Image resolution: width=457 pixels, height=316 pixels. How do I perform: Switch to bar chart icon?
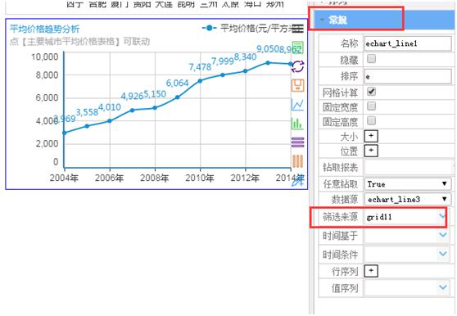click(x=297, y=124)
